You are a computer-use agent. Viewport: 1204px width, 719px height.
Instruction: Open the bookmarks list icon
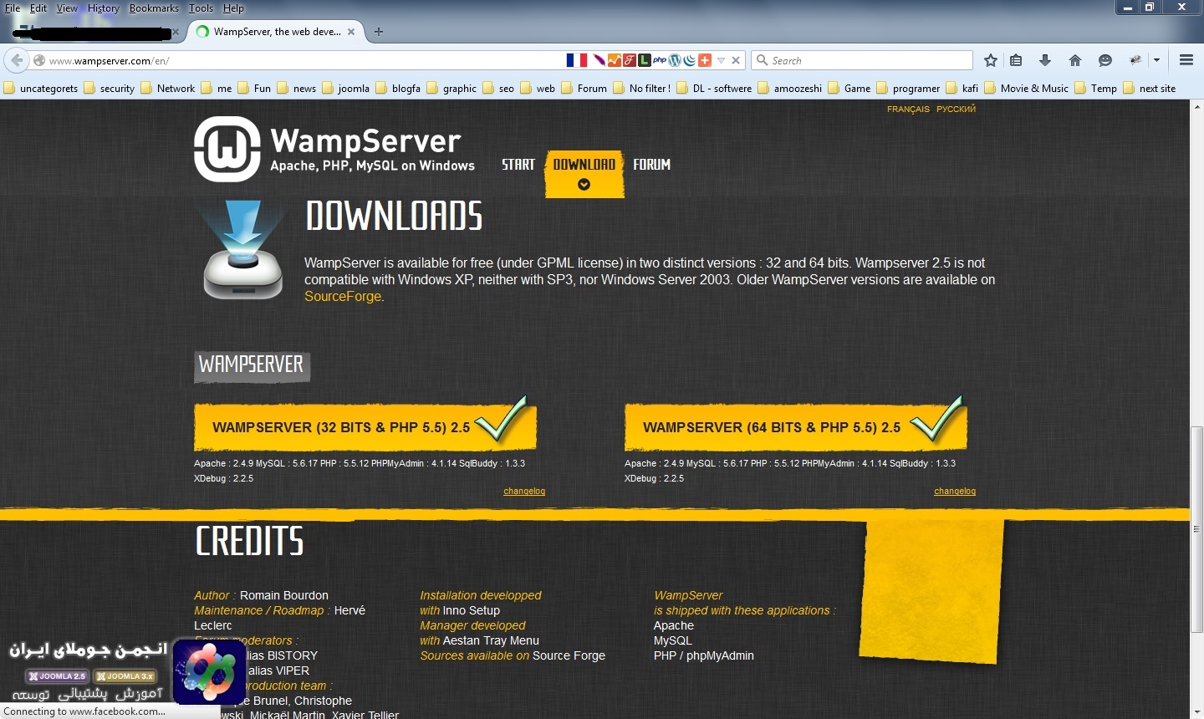tap(1016, 60)
